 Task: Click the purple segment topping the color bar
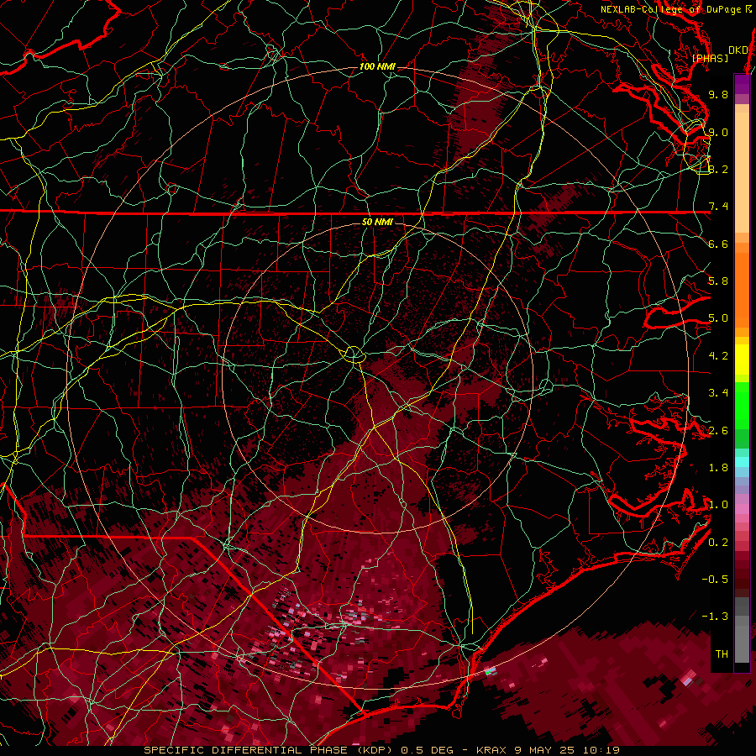pos(742,85)
